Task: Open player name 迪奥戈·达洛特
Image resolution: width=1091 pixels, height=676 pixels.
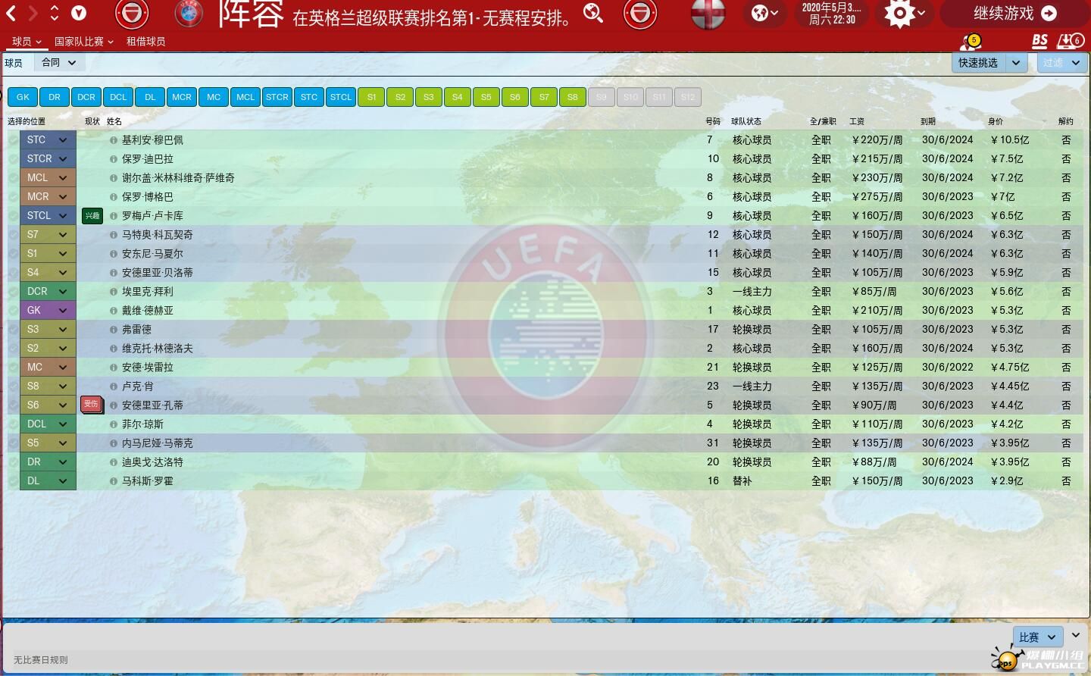Action: 152,462
